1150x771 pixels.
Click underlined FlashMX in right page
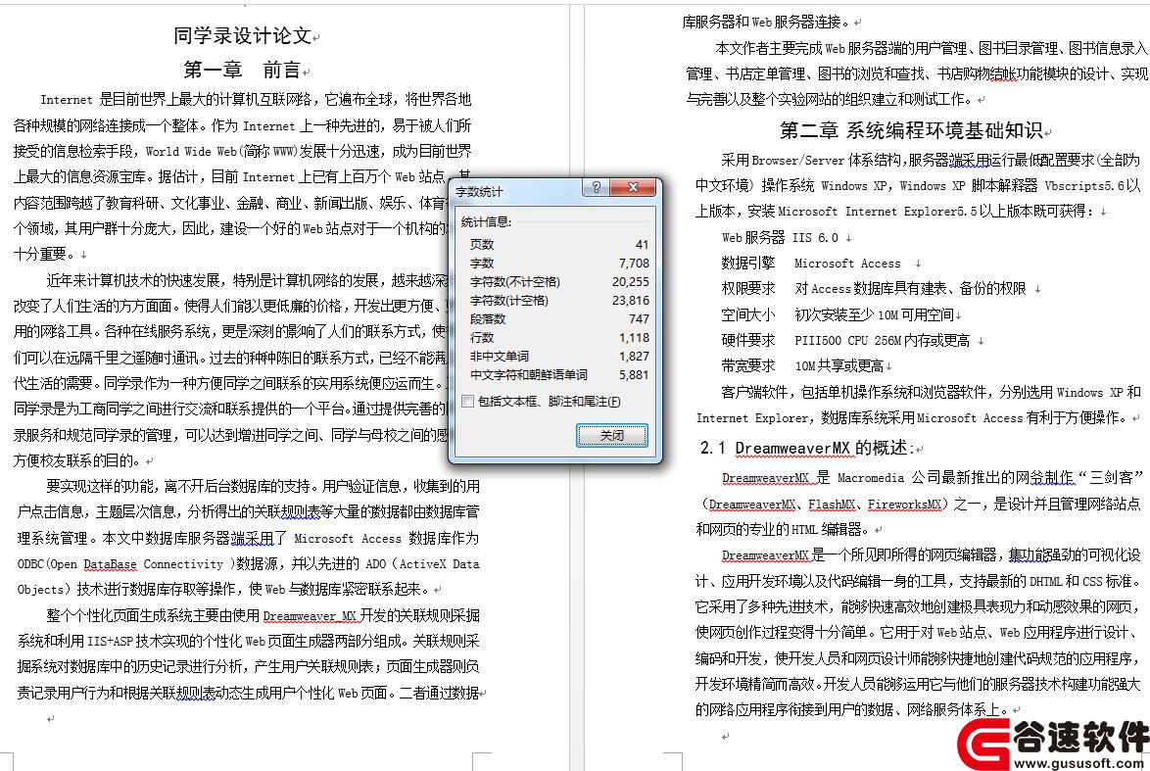[833, 505]
